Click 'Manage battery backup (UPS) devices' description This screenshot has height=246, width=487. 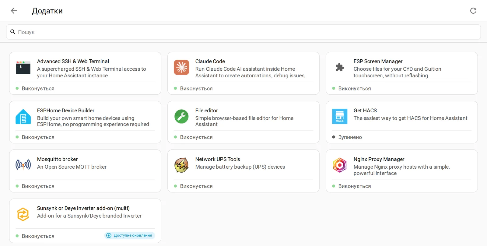click(240, 167)
